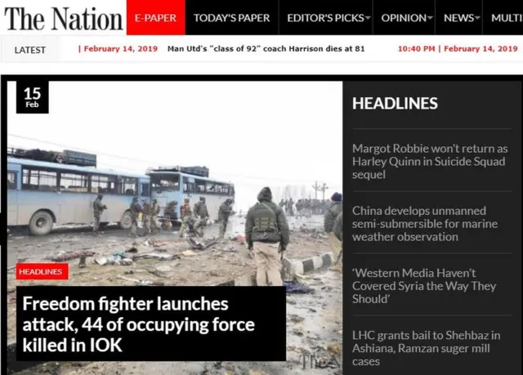Click the HEADLINES sidebar heading
Image resolution: width=523 pixels, height=375 pixels.
pyautogui.click(x=395, y=103)
